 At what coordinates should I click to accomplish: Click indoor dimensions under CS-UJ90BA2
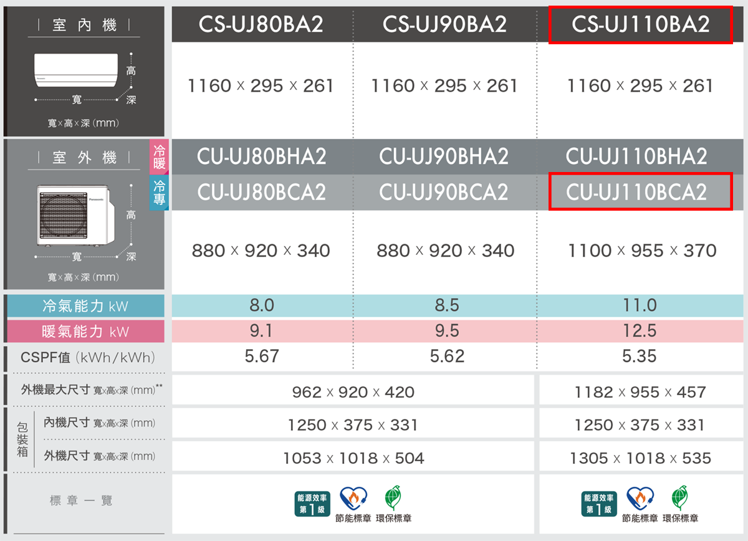click(x=444, y=86)
